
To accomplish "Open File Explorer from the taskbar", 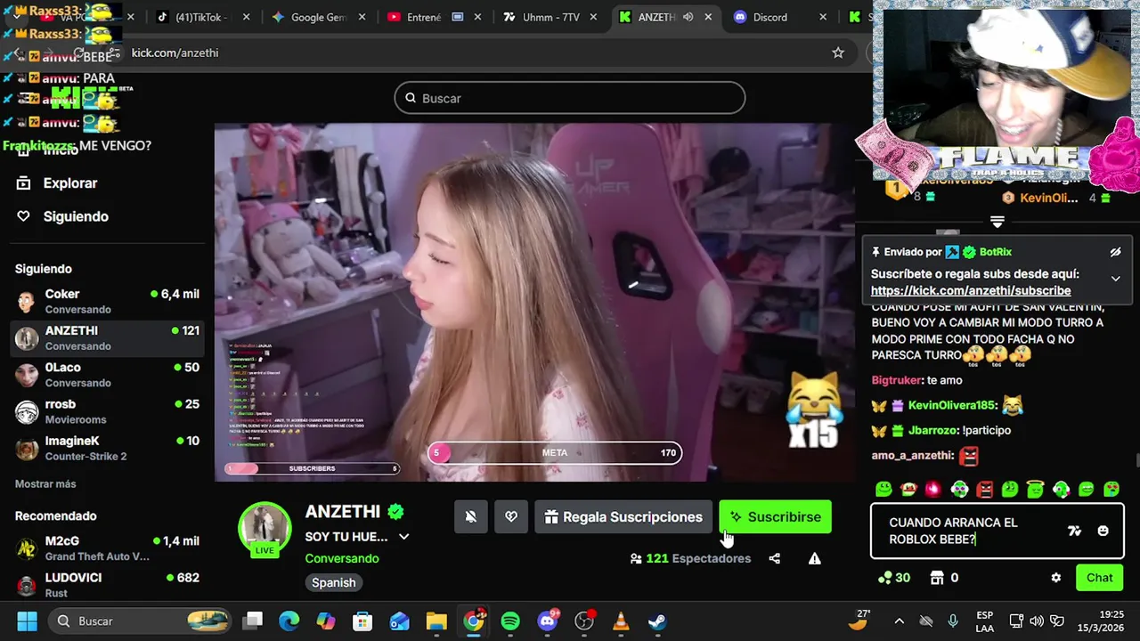I will (x=436, y=621).
